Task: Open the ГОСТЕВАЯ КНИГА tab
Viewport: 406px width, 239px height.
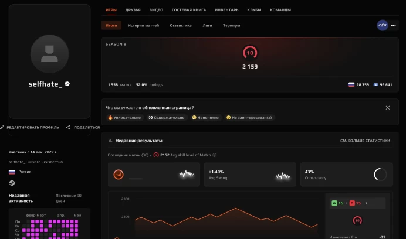Action: tap(189, 10)
